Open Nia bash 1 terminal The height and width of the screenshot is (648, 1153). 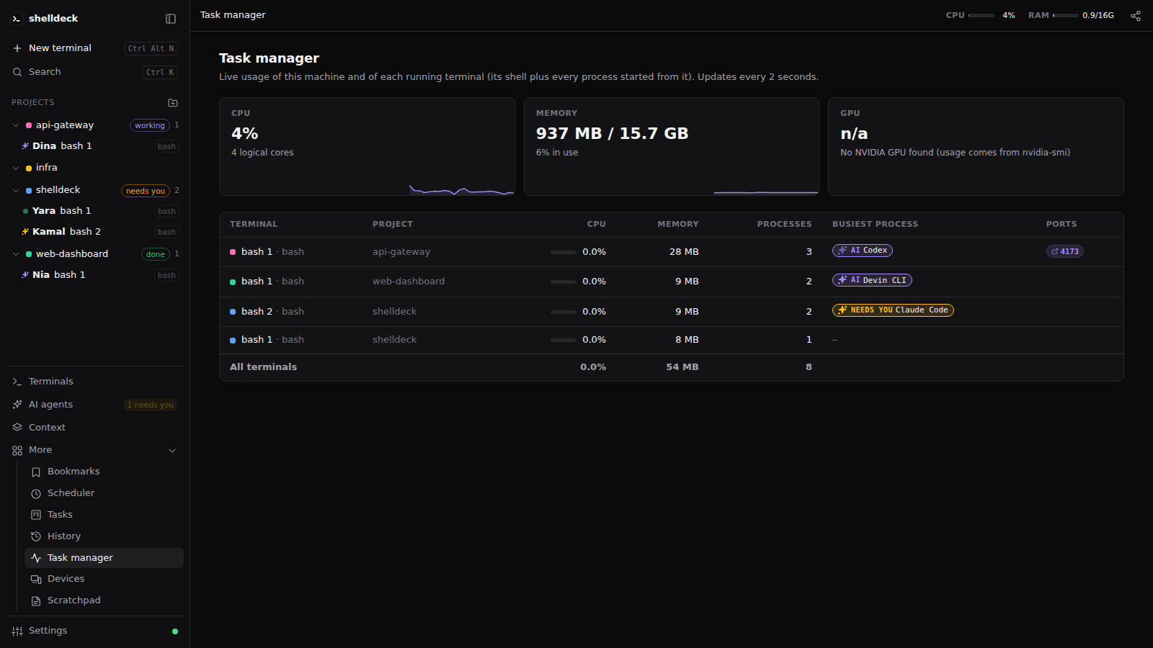(x=100, y=275)
